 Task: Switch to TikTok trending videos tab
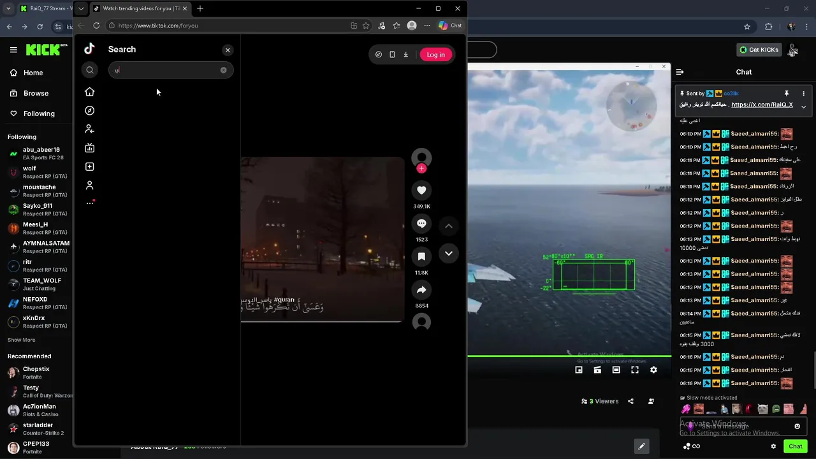pyautogui.click(x=140, y=8)
